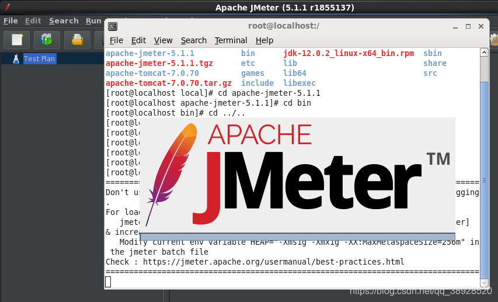498x302 pixels.
Task: Open the terminal Search menu
Action: tap(194, 40)
